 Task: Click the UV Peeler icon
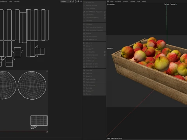tap(84, 24)
